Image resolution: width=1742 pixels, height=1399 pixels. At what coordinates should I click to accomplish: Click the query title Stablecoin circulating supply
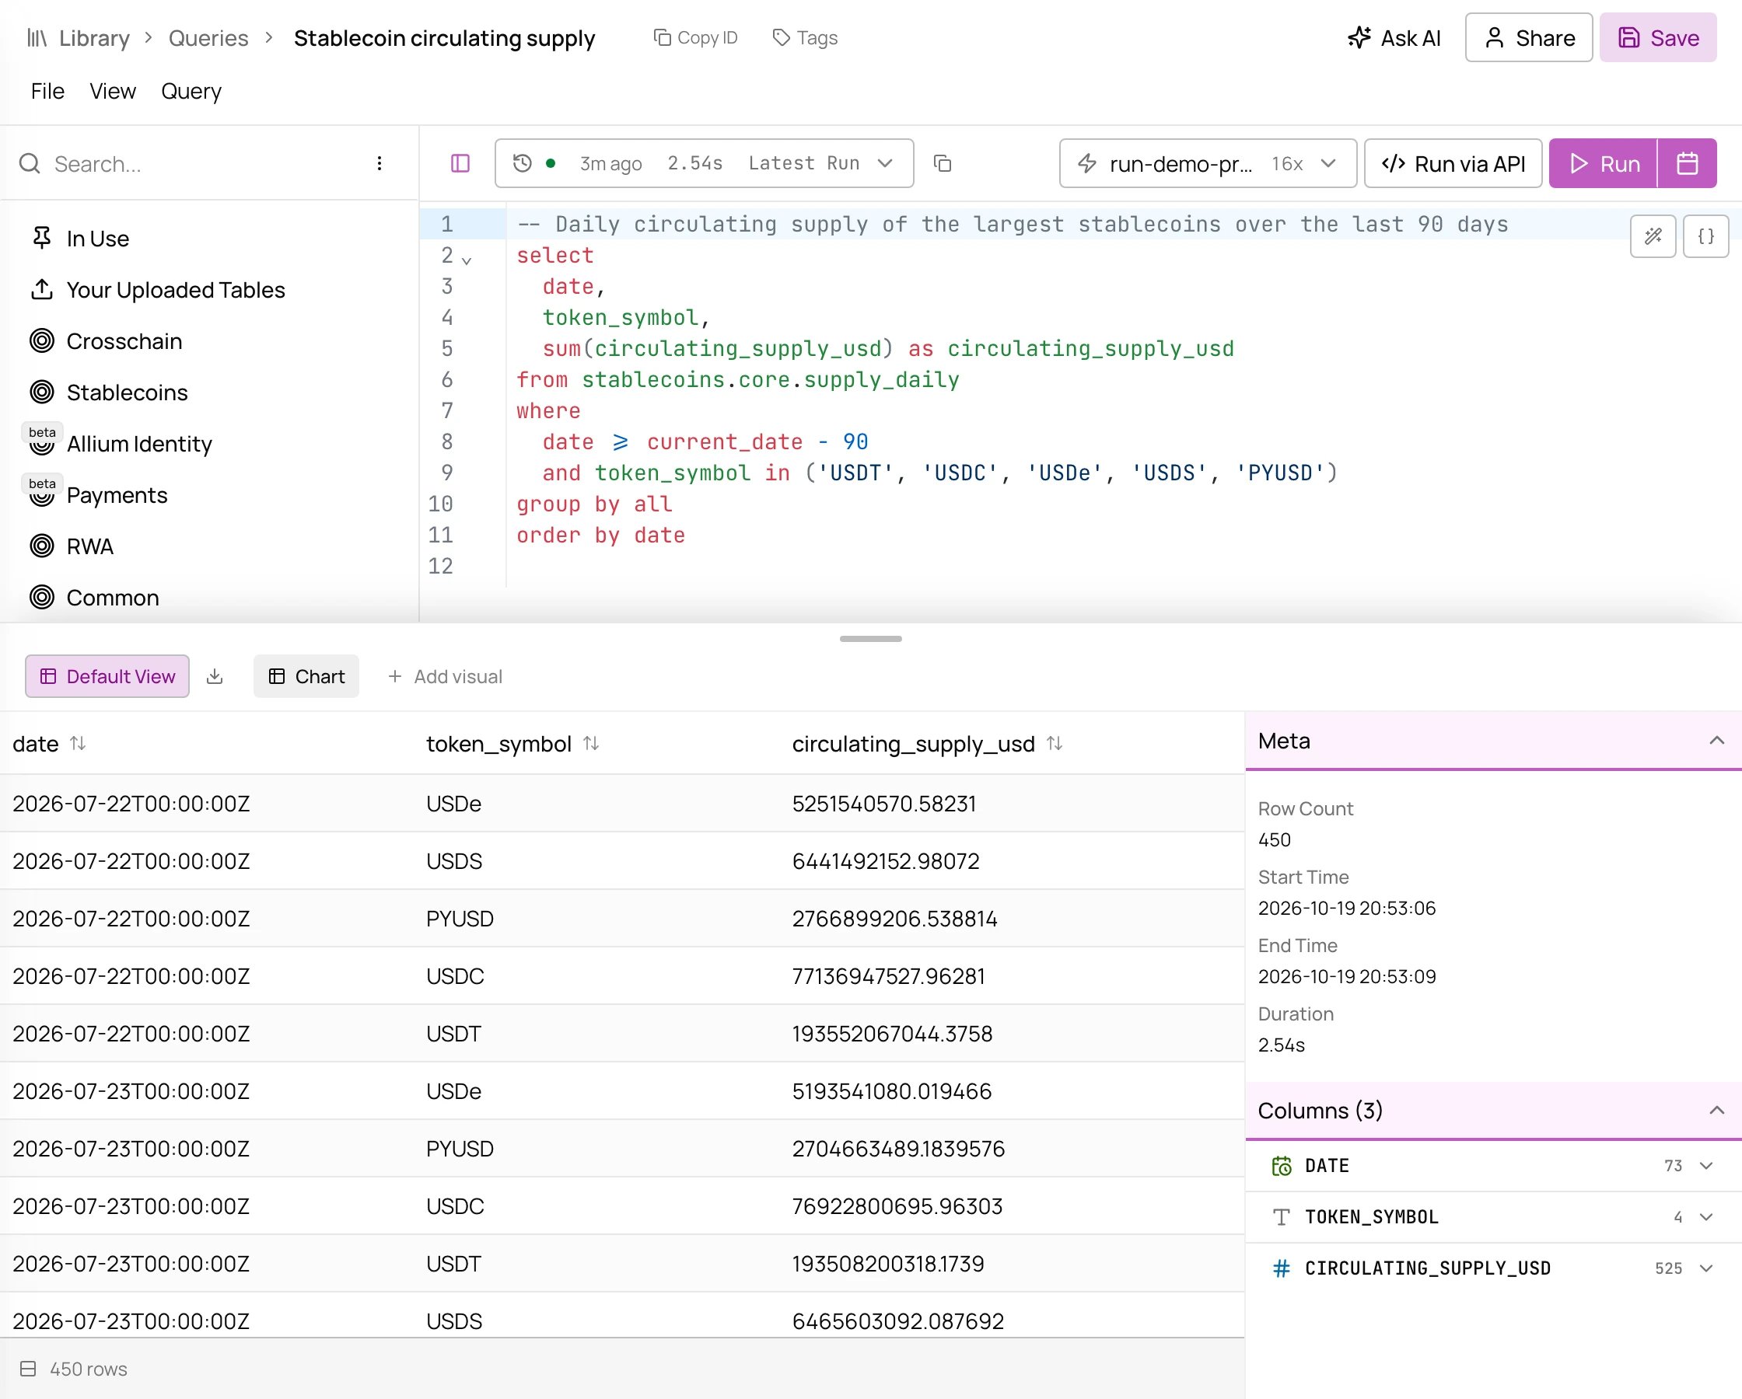point(444,38)
